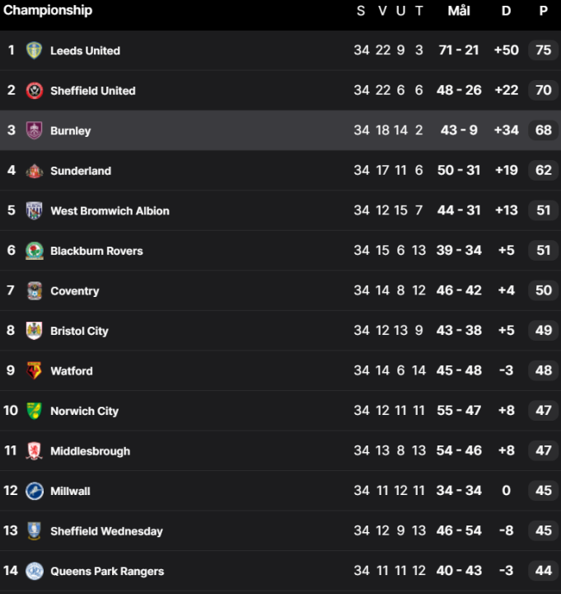Click the Coventry club crest
This screenshot has width=561, height=594.
tap(34, 290)
